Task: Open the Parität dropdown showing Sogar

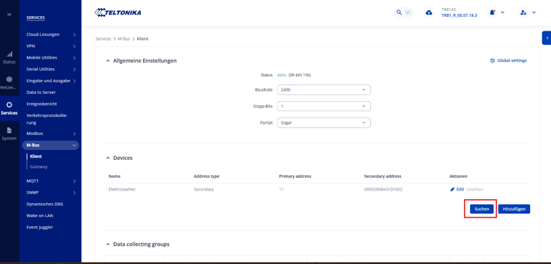Action: point(324,123)
